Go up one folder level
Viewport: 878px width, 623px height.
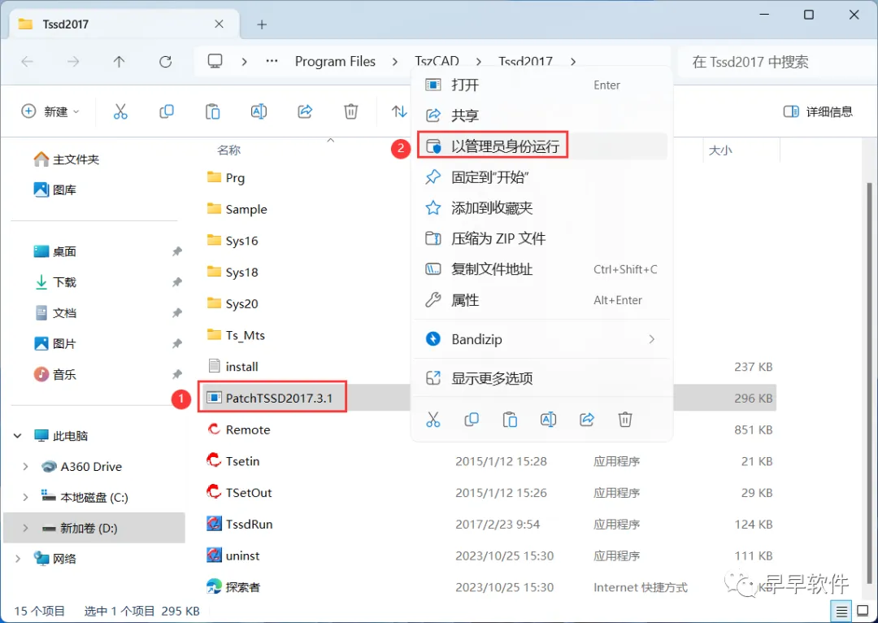(119, 62)
